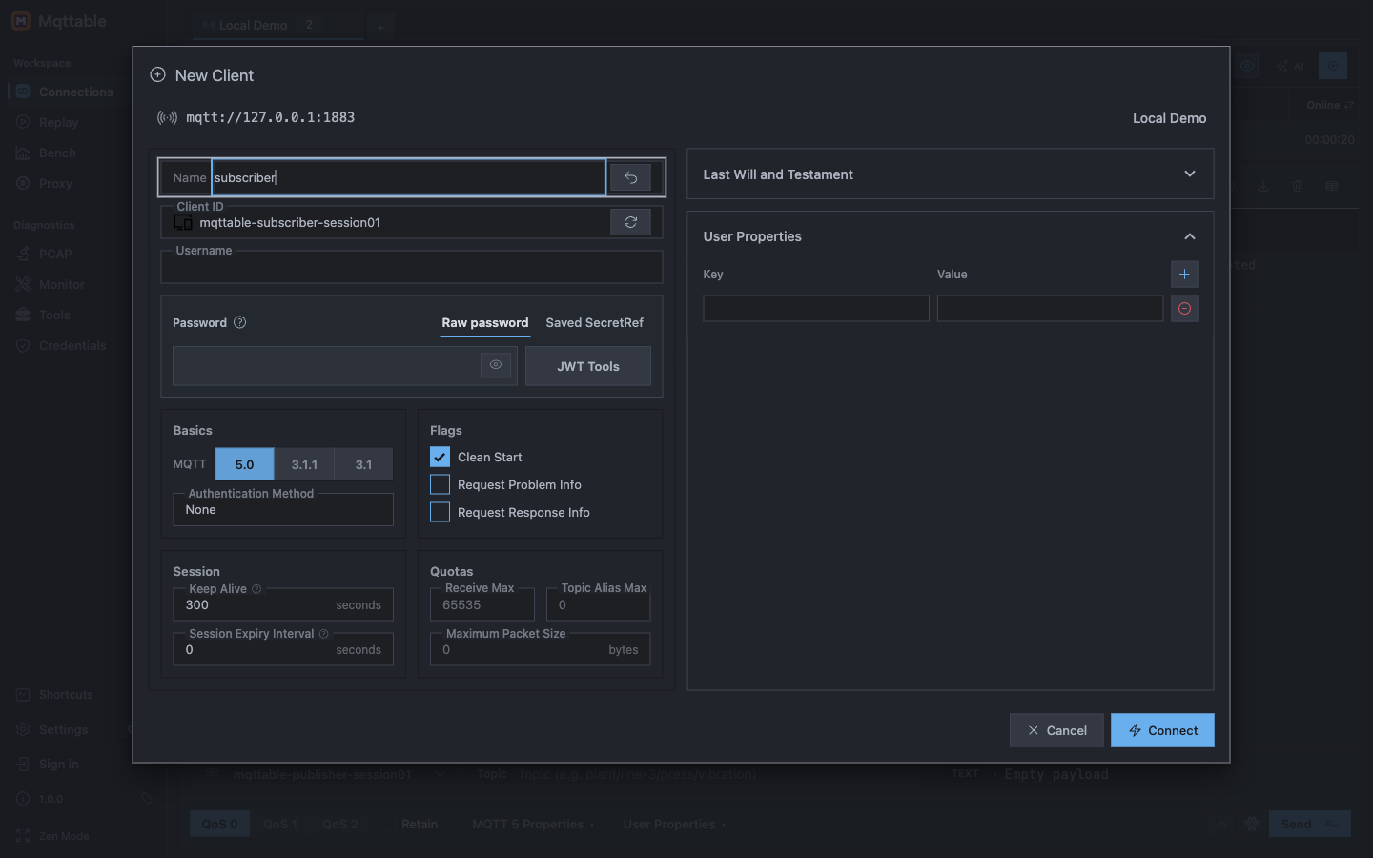
Task: Open Tools in the background sidebar
Action: [43, 315]
